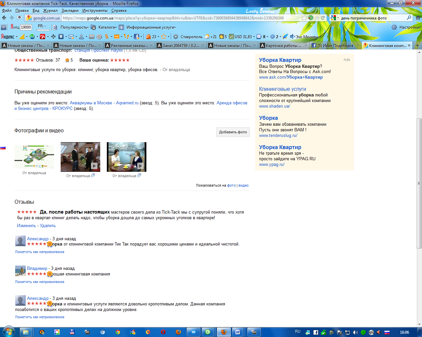Viewport: 422px width, 337px height.
Task: Click the RU language indicator in the taskbar
Action: pos(298,331)
